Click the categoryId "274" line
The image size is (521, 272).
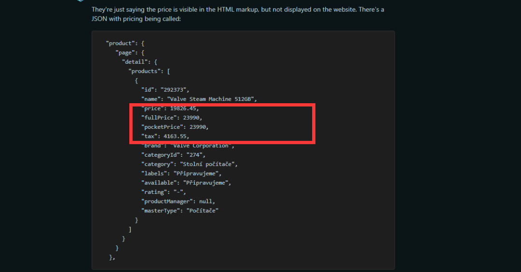point(174,155)
